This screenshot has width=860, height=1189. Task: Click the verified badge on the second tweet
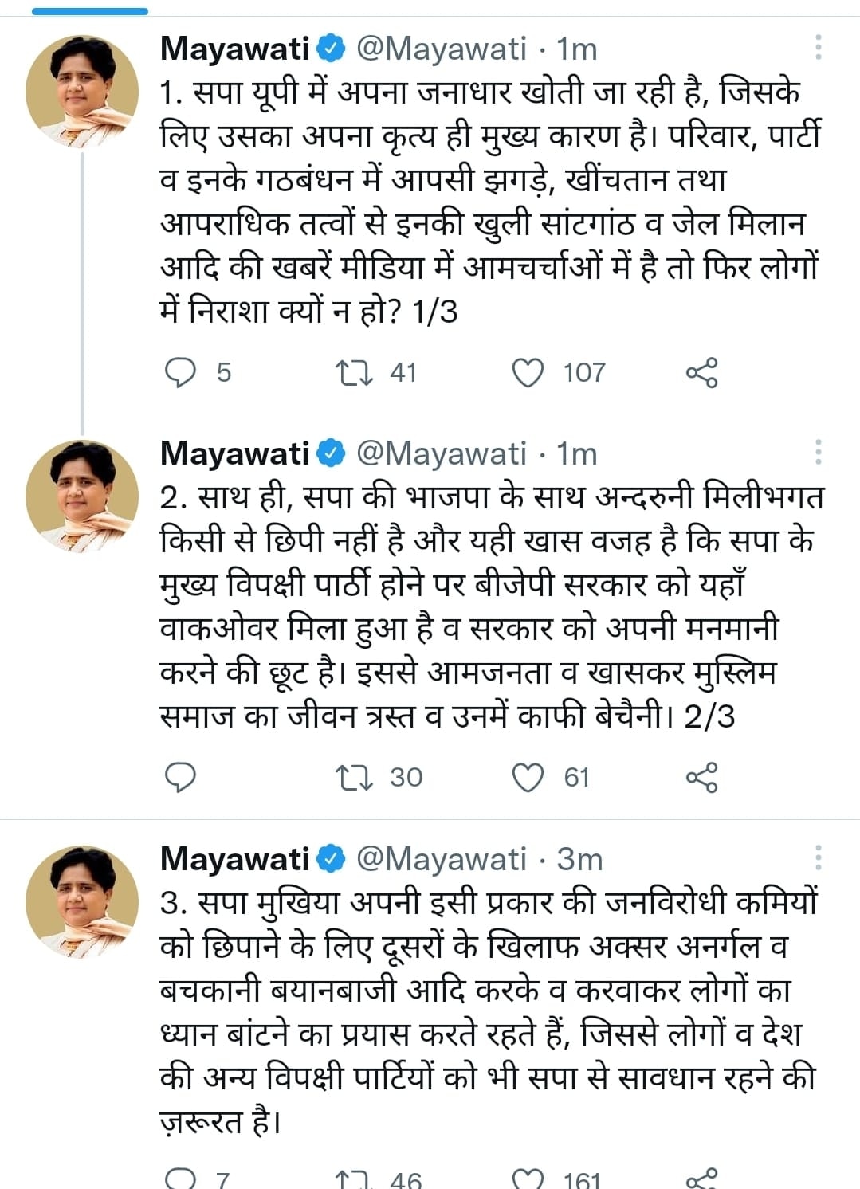point(332,453)
